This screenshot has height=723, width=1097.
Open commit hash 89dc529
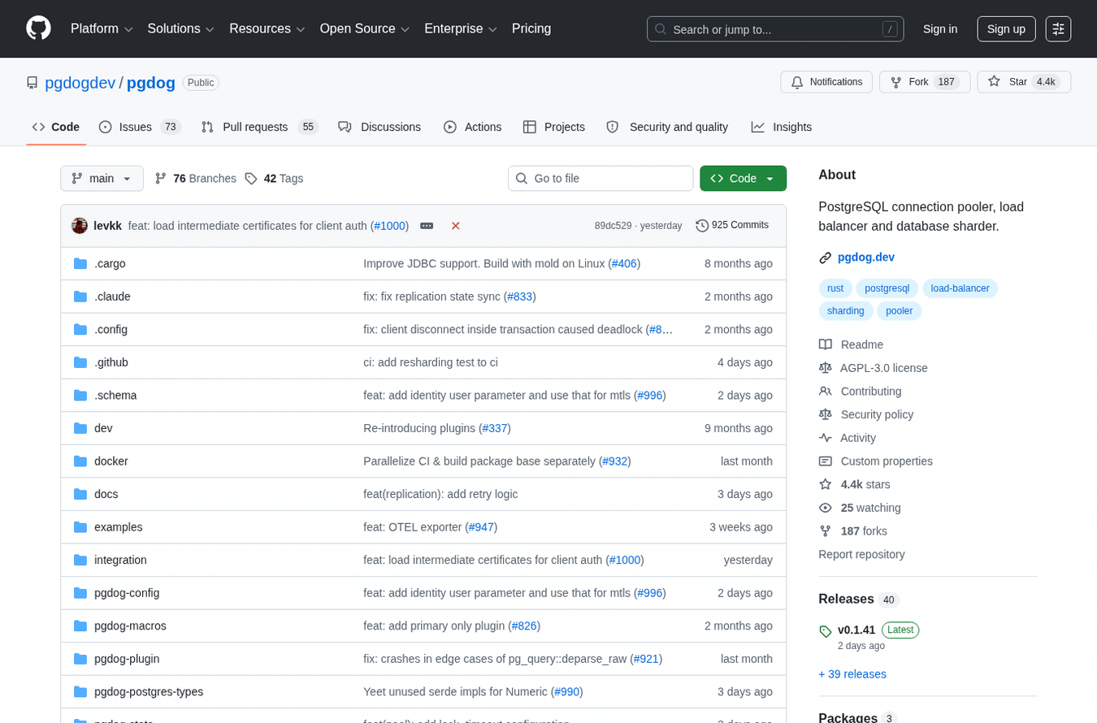[613, 226]
